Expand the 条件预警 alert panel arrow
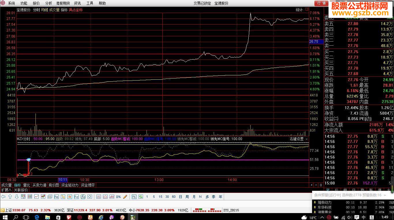 385,195
